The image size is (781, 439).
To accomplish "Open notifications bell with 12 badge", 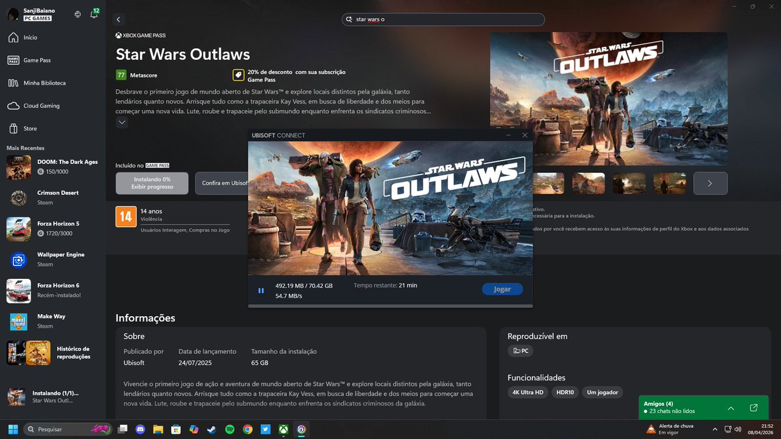I will (x=94, y=14).
